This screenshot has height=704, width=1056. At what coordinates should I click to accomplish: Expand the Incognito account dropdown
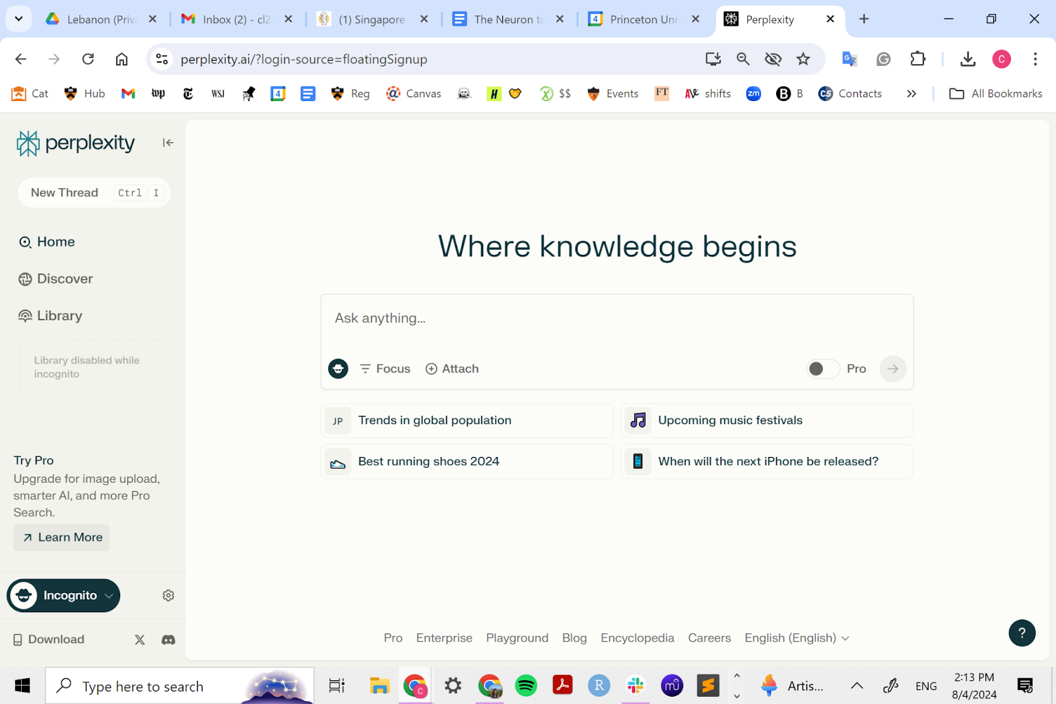click(63, 596)
